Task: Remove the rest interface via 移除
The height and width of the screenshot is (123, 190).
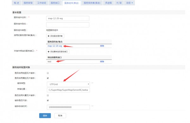Action: tap(102, 61)
